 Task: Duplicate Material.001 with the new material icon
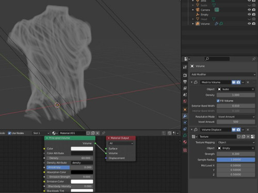[x=93, y=133]
